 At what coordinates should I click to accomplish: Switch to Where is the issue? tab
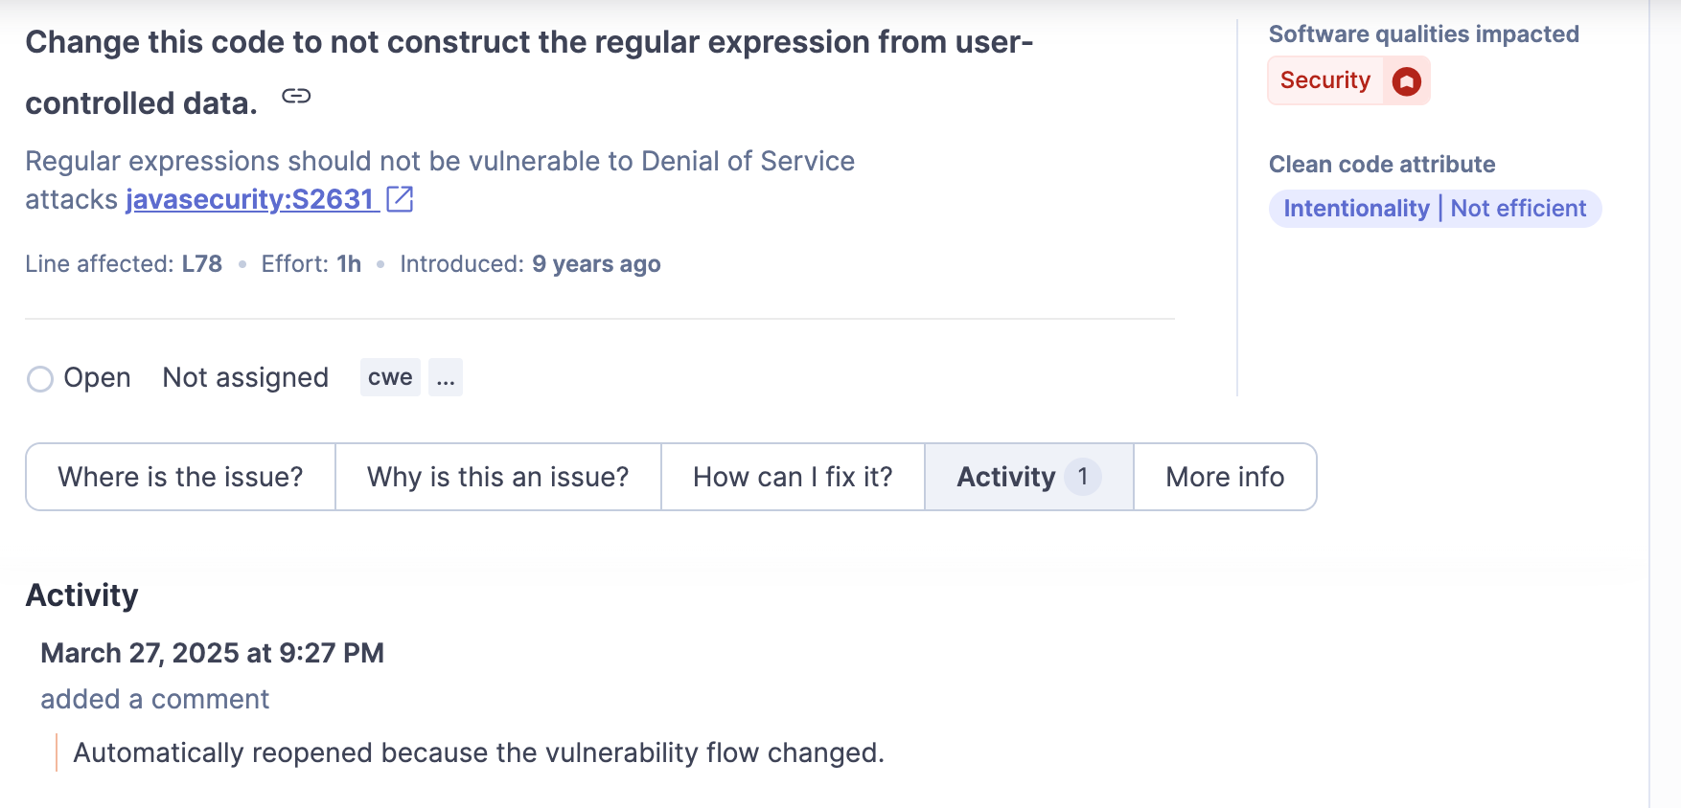[x=180, y=477]
